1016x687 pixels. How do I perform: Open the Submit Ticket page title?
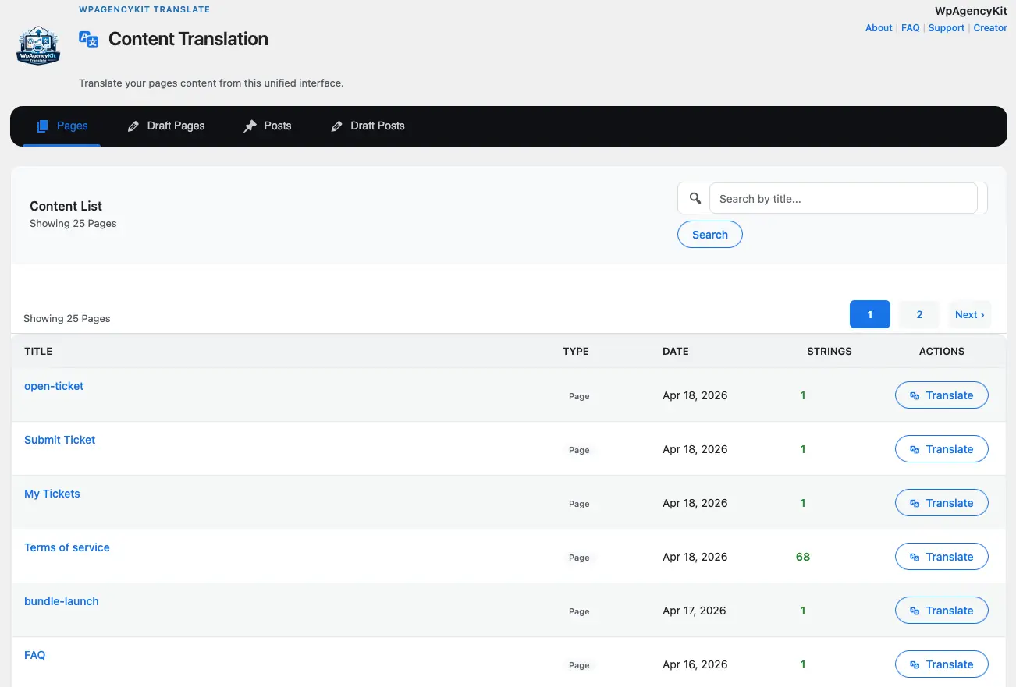point(59,440)
